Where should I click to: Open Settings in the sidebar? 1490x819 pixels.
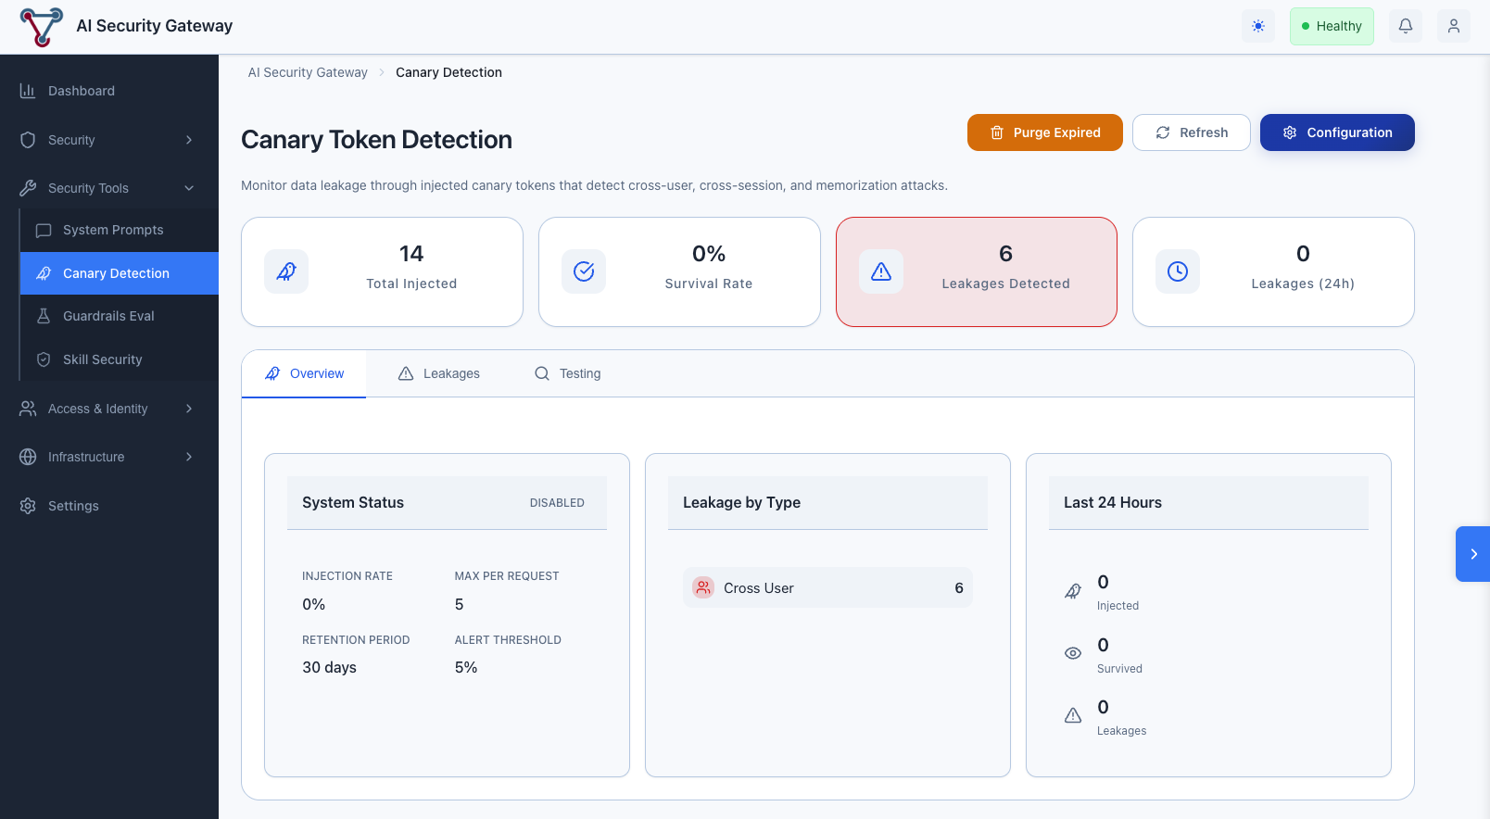(x=109, y=506)
